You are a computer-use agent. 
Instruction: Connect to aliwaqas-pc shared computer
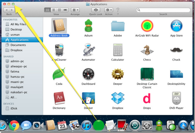click(x=22, y=66)
